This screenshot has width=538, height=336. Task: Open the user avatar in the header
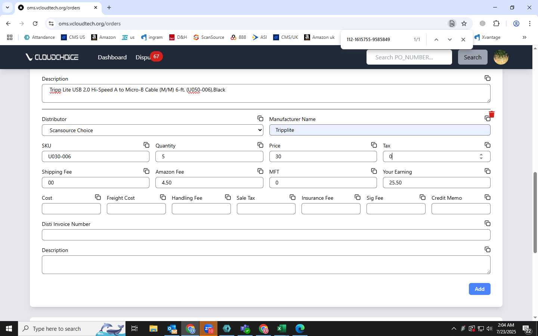(501, 57)
